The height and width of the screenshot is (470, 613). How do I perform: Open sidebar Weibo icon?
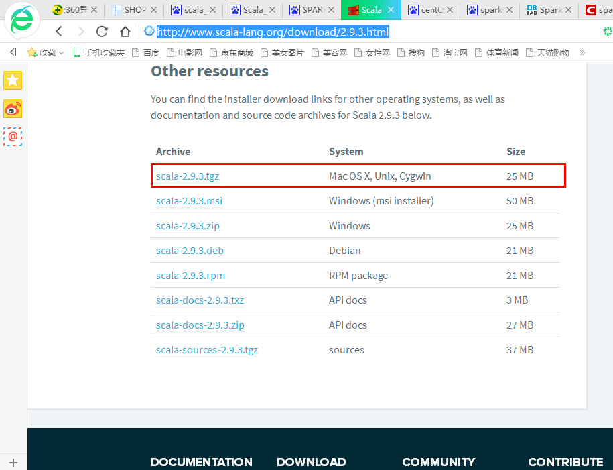point(13,109)
